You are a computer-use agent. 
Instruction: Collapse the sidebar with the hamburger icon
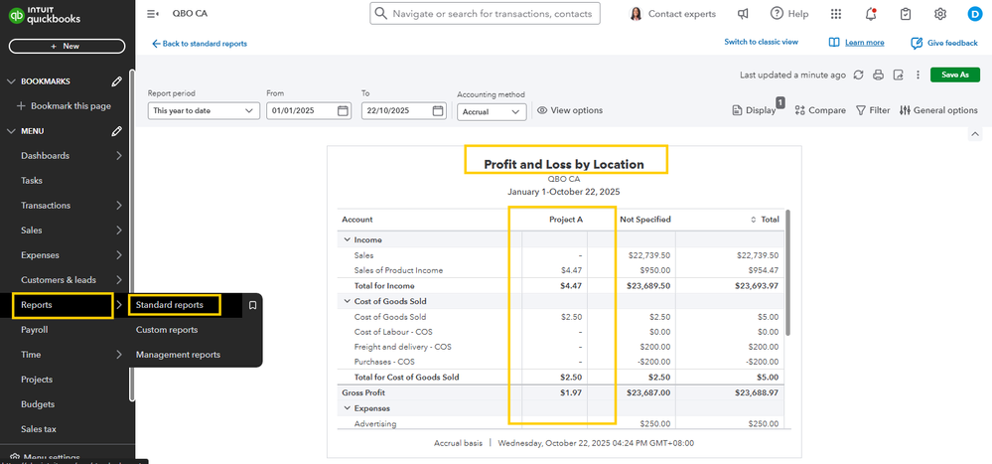152,13
